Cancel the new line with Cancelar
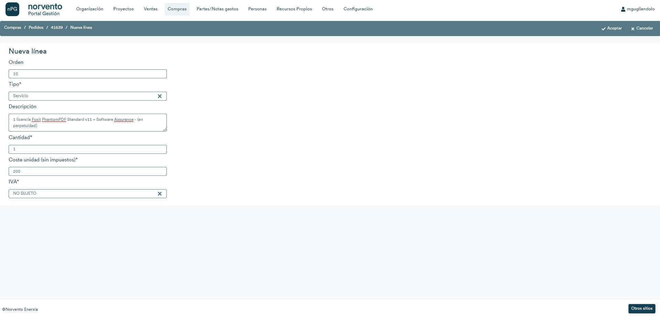This screenshot has height=318, width=660. click(x=642, y=28)
